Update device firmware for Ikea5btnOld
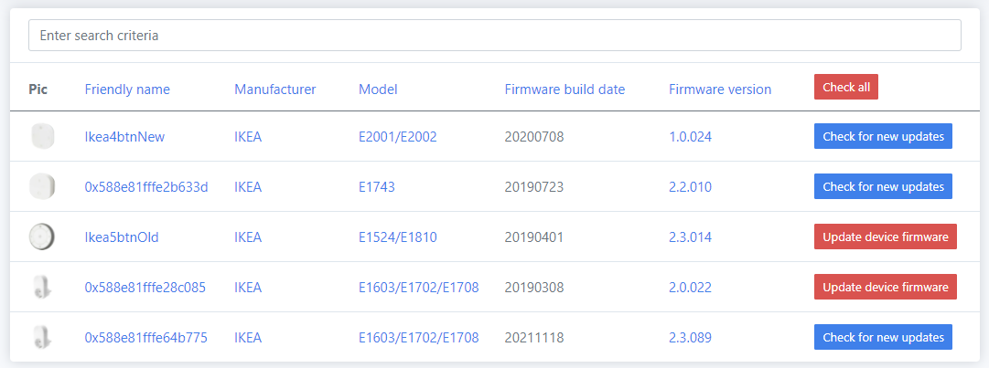Screen dimensions: 989x368 click(x=885, y=237)
